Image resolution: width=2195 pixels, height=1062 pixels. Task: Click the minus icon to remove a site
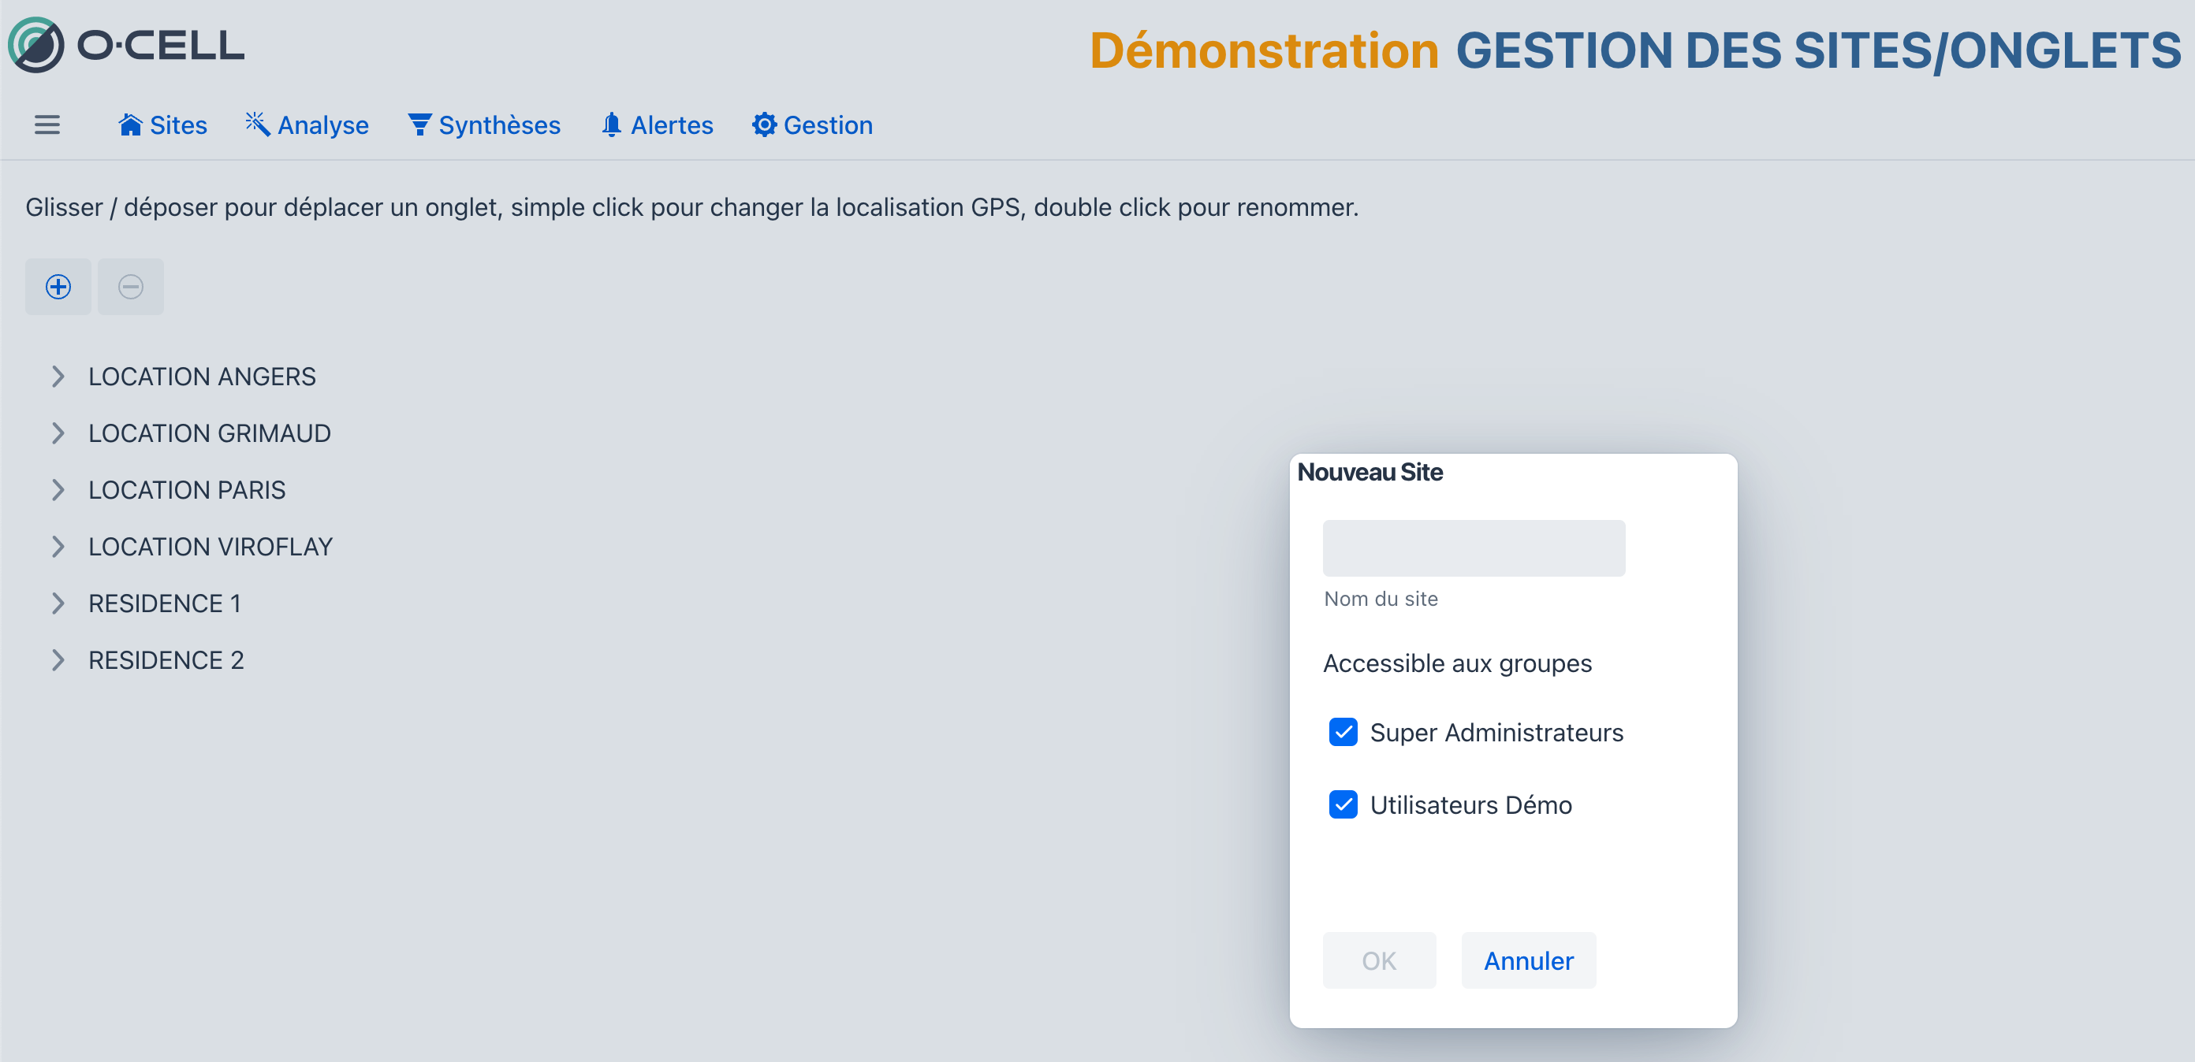pyautogui.click(x=130, y=287)
